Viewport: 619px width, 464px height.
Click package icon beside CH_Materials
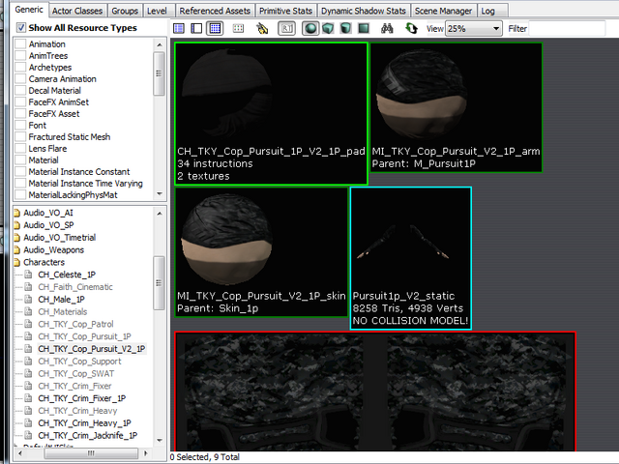(28, 311)
